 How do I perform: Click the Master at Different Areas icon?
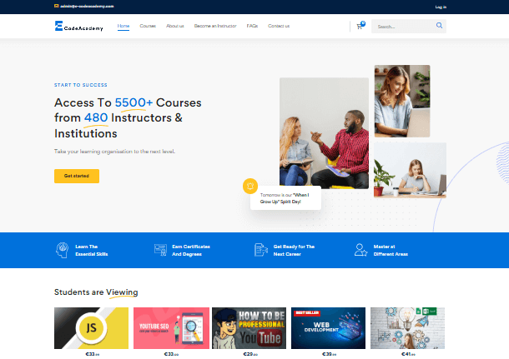click(360, 250)
